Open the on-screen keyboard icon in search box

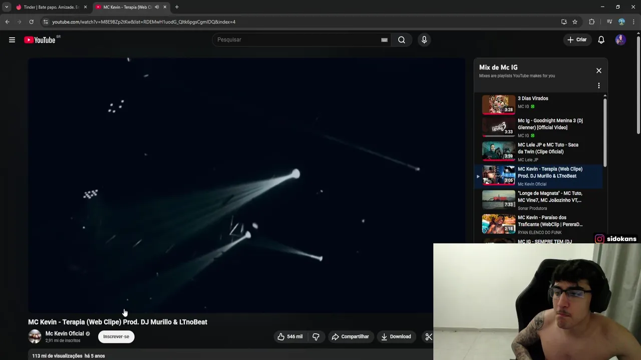click(384, 40)
